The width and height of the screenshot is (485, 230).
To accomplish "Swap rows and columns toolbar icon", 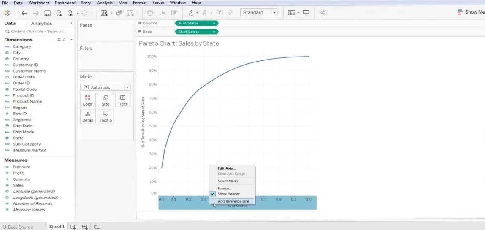I will [x=150, y=13].
